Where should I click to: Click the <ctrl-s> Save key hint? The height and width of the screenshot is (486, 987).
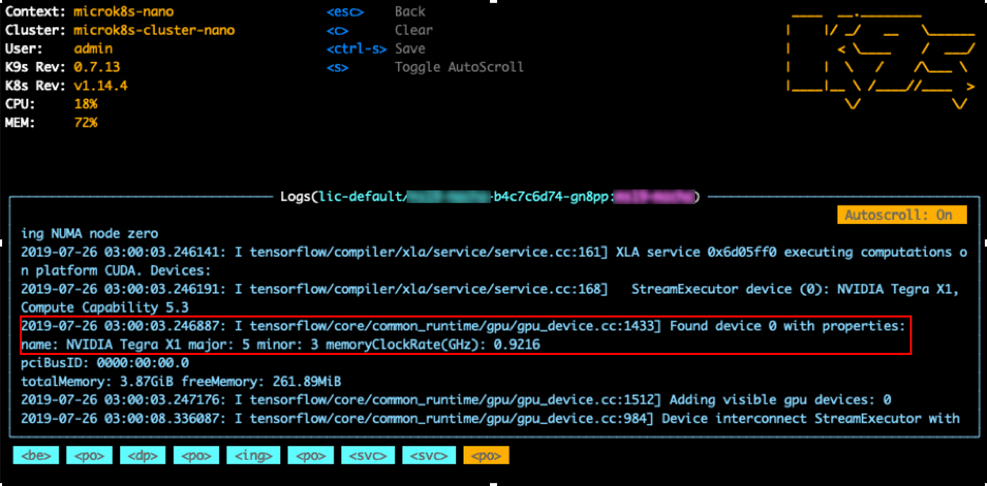coord(376,49)
